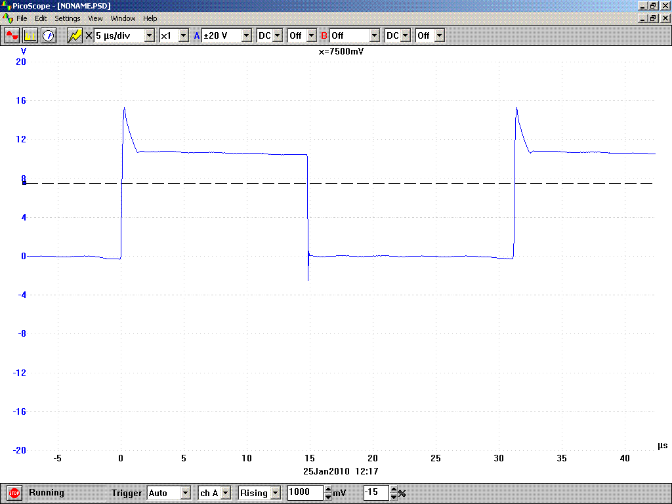Click the red channel B label
Image resolution: width=672 pixels, height=504 pixels.
[x=324, y=35]
